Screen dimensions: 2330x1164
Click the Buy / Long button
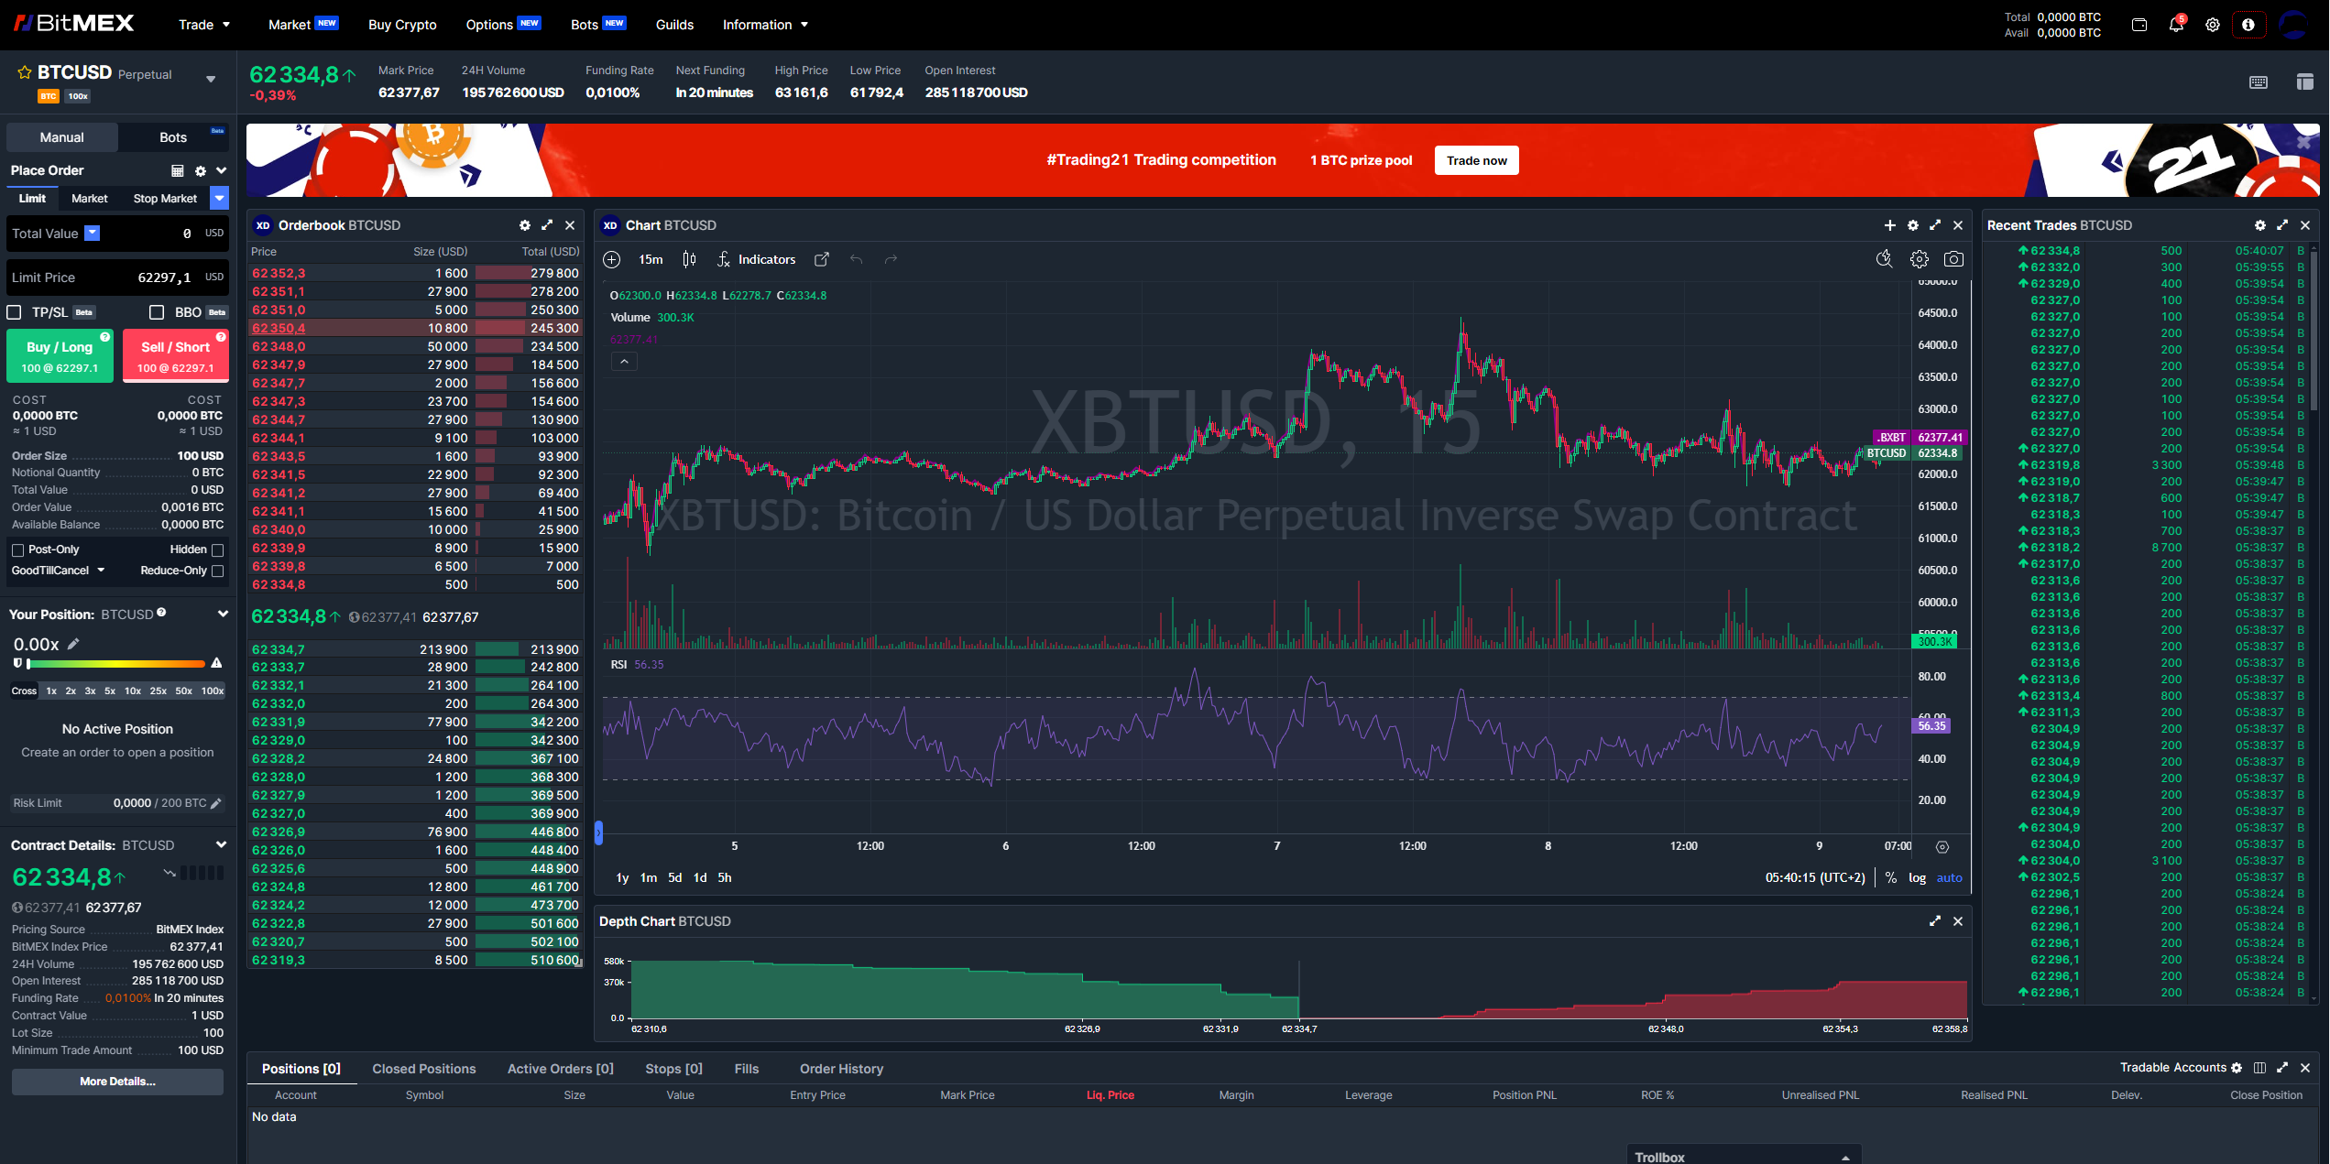click(60, 355)
